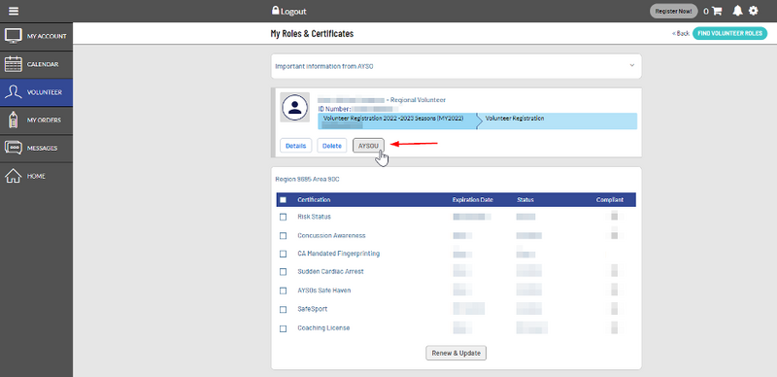
Task: Click the Regional Volunteer role text
Action: (419, 100)
